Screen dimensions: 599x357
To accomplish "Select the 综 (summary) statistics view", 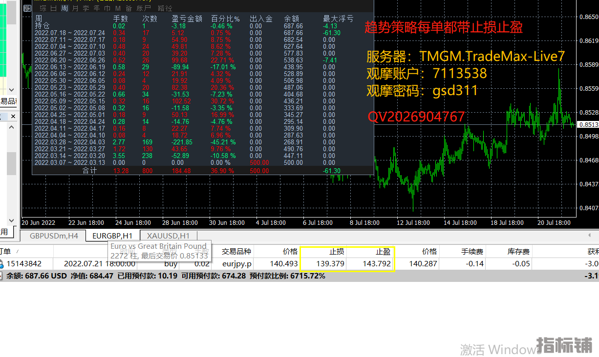I will pyautogui.click(x=43, y=8).
